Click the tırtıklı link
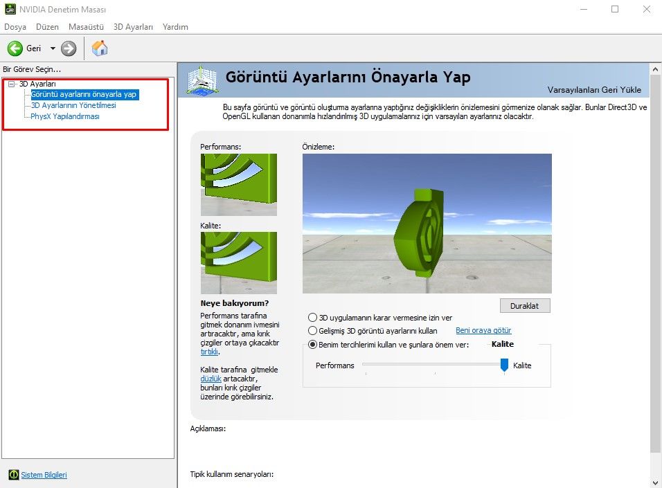662x488 pixels. pyautogui.click(x=209, y=352)
